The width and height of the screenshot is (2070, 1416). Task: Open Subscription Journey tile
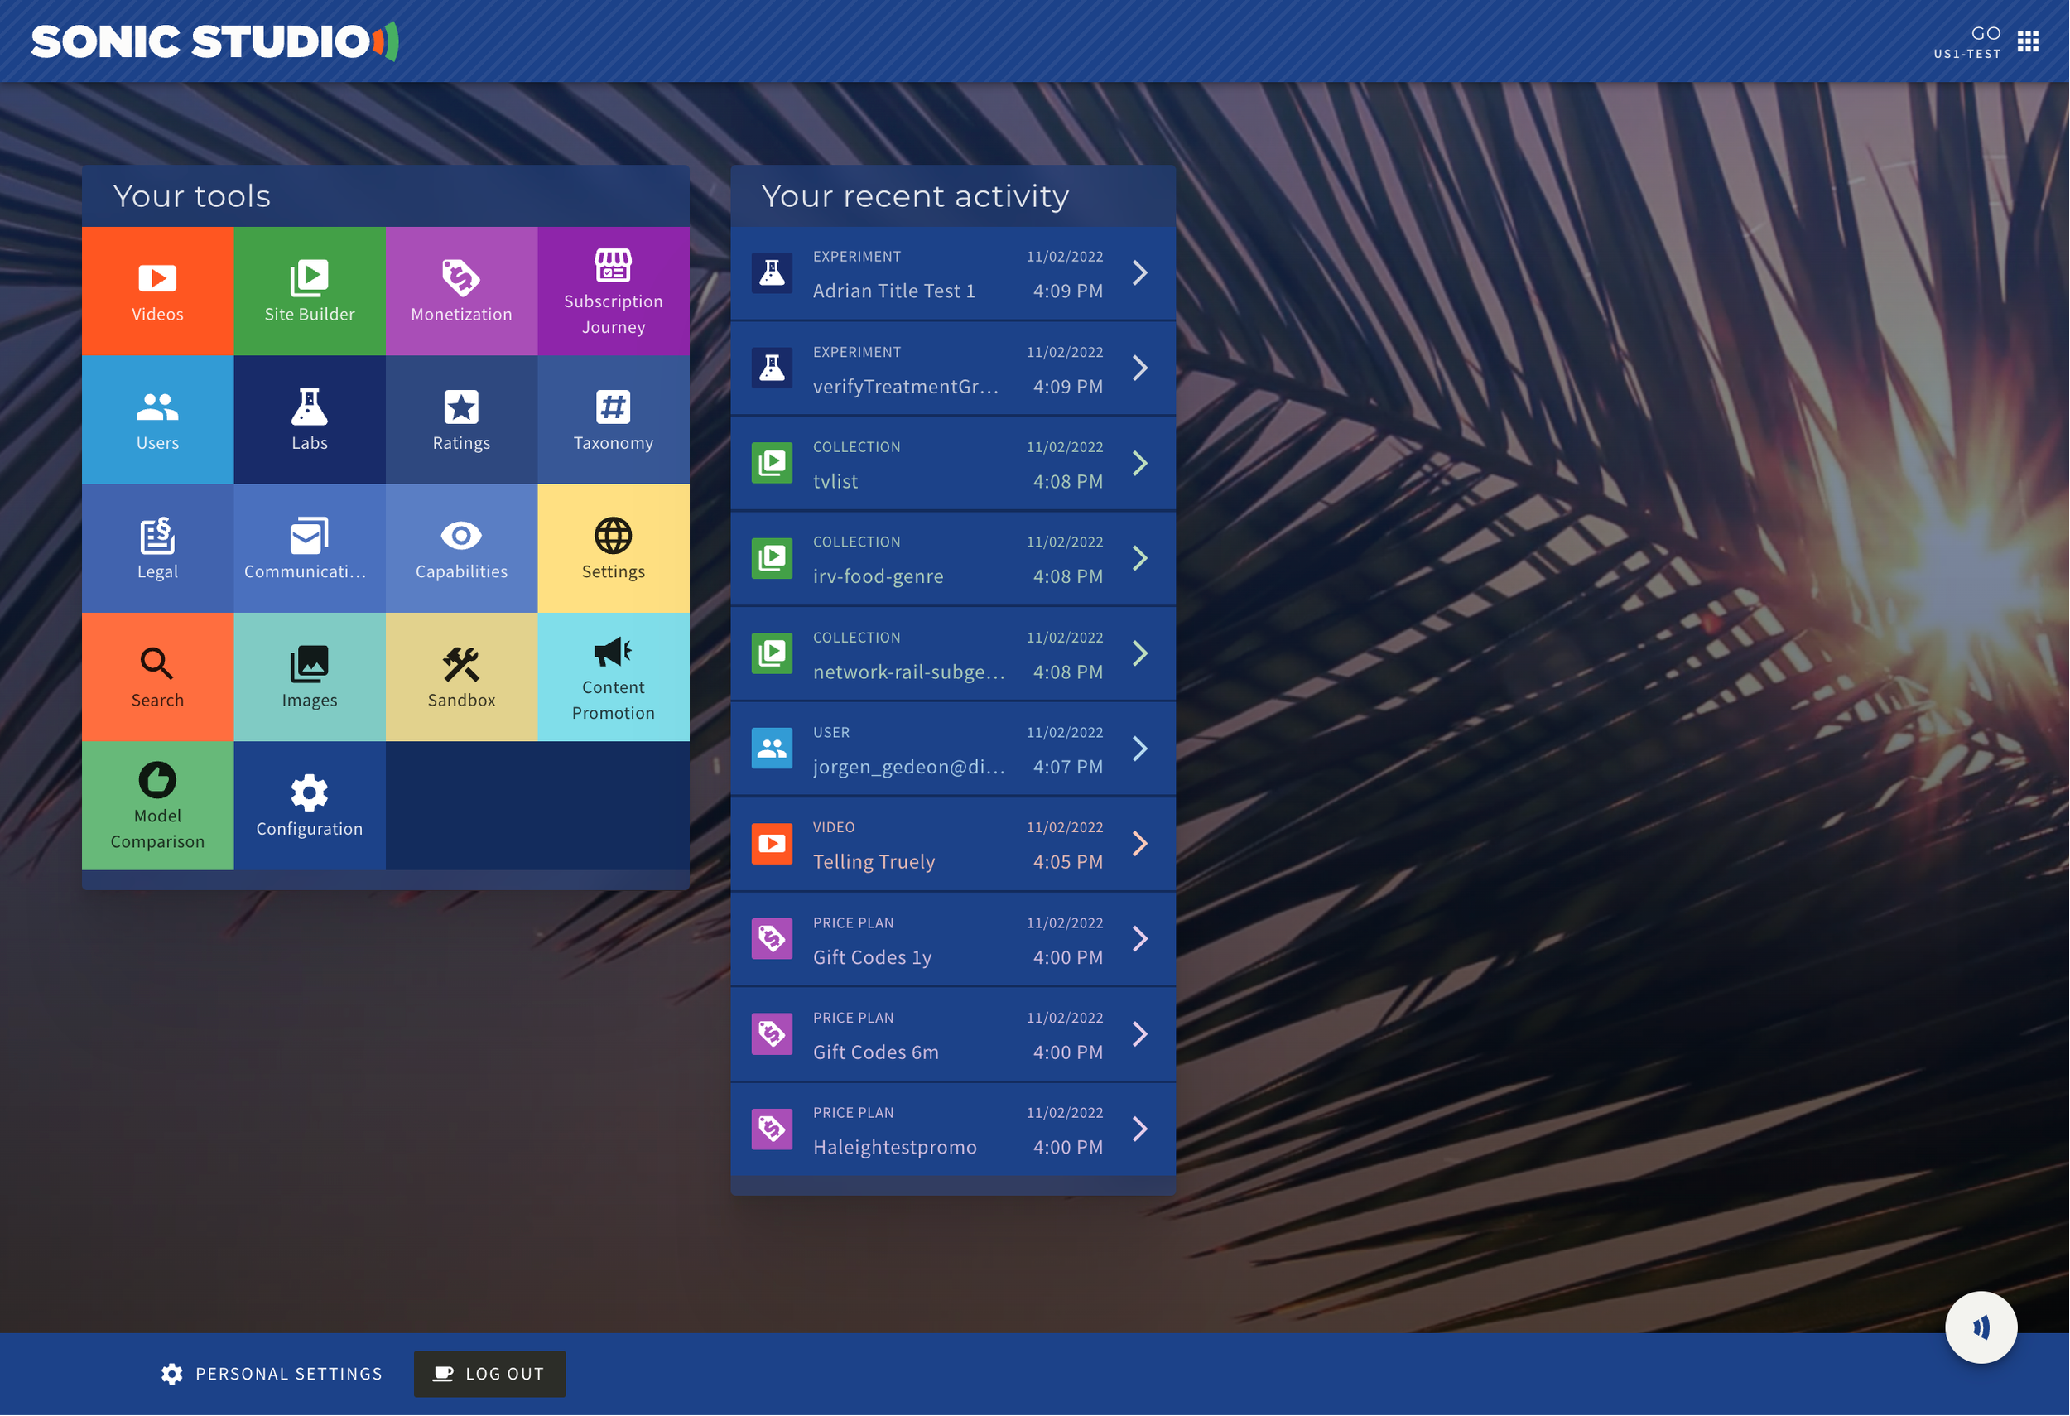(613, 291)
